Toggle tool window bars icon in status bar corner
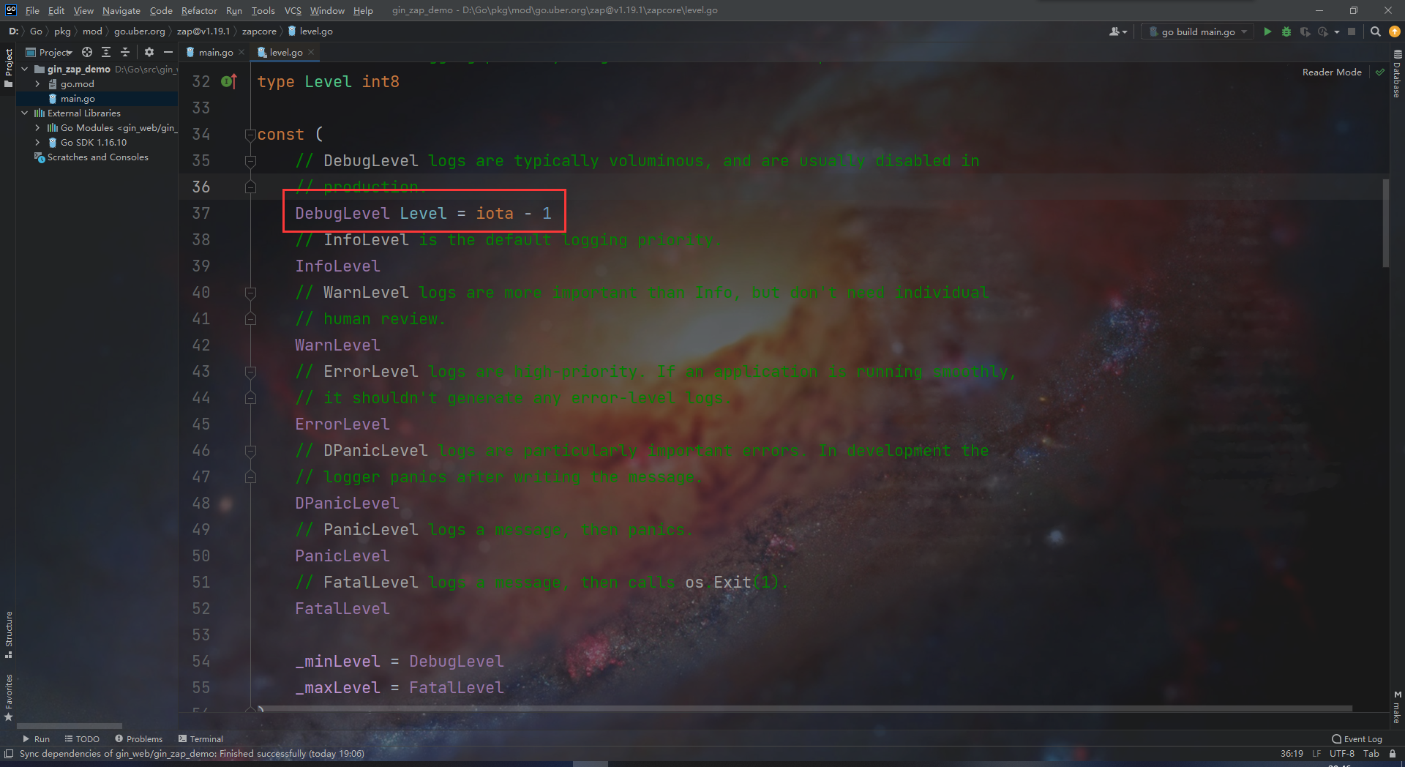This screenshot has height=767, width=1405. tap(9, 754)
